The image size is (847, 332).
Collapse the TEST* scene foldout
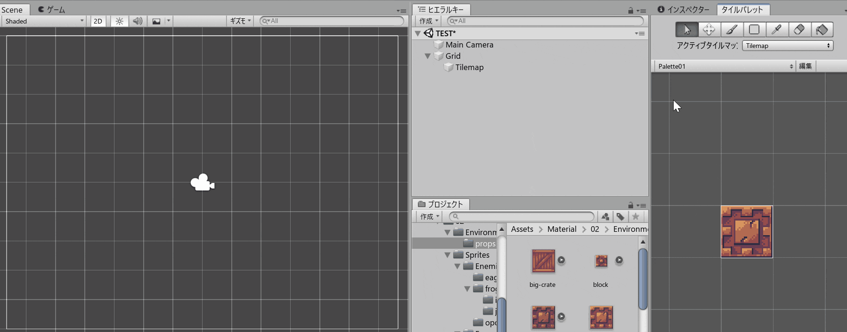pos(418,33)
